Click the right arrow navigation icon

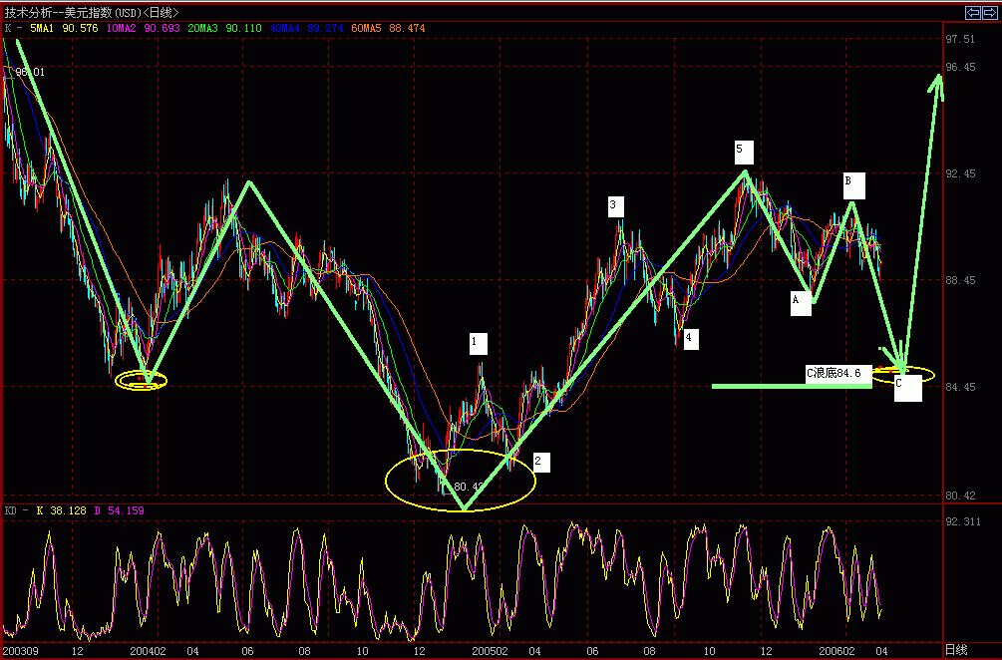(989, 12)
